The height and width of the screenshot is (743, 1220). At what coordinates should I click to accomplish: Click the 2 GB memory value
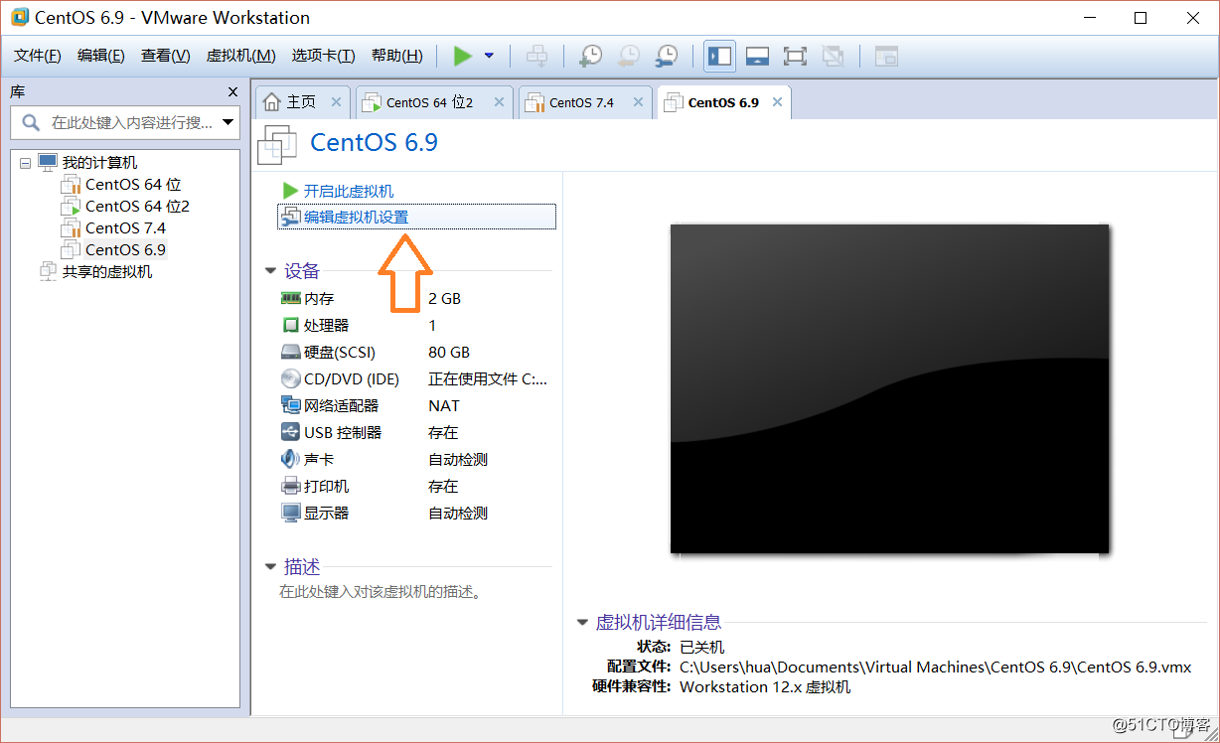click(445, 298)
